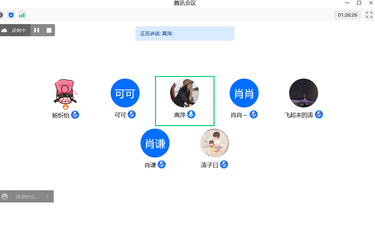The width and height of the screenshot is (375, 231).
Task: Click the 01:26:26 meeting timer
Action: pyautogui.click(x=347, y=15)
